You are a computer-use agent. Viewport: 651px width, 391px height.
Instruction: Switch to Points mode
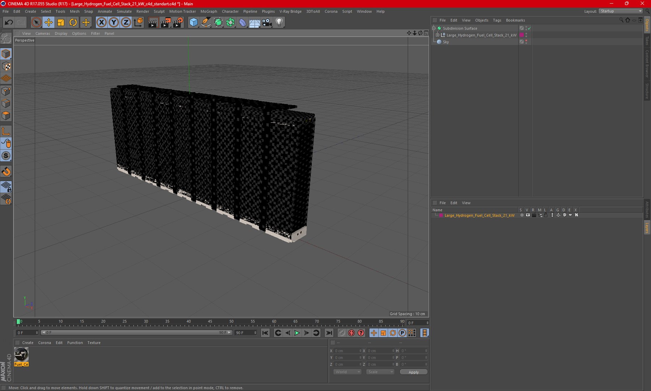point(6,91)
